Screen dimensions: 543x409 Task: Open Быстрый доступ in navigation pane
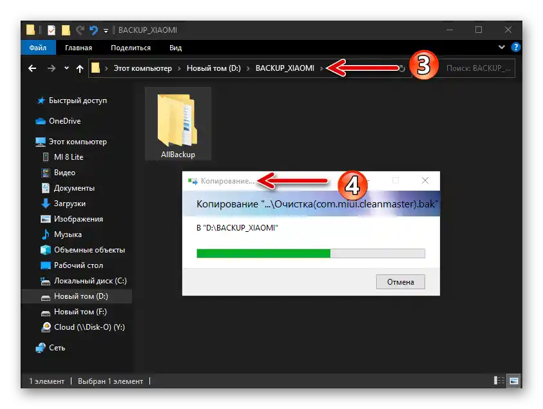point(77,100)
